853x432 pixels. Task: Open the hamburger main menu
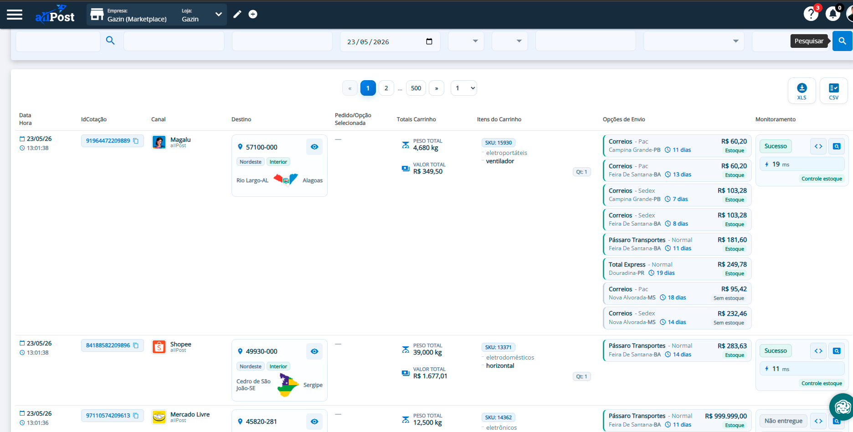pos(15,15)
